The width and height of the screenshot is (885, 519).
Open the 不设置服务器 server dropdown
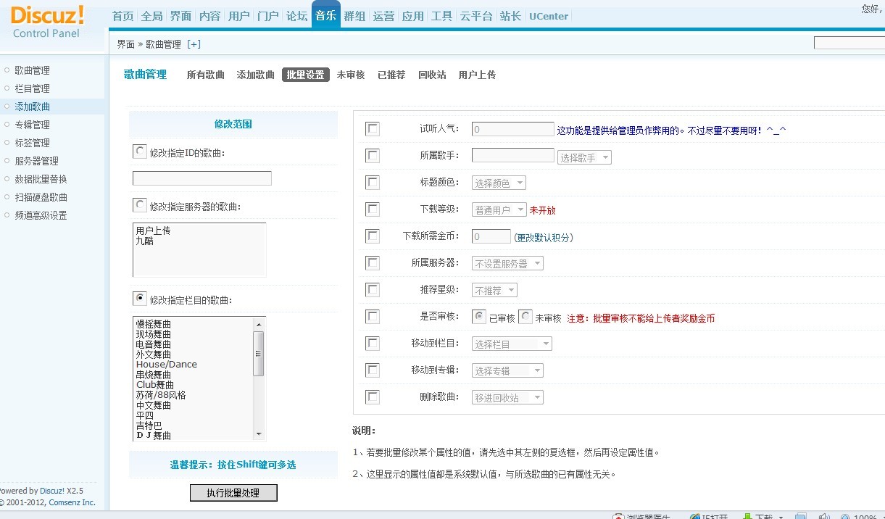(x=507, y=264)
